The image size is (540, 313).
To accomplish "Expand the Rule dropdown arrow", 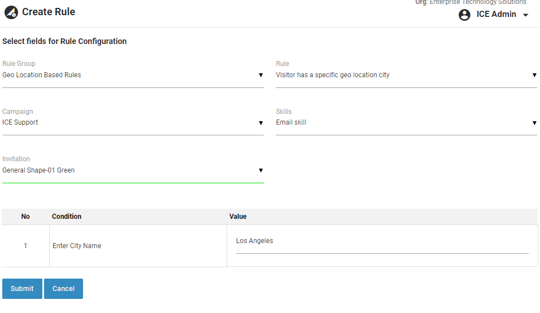I will click(x=534, y=75).
